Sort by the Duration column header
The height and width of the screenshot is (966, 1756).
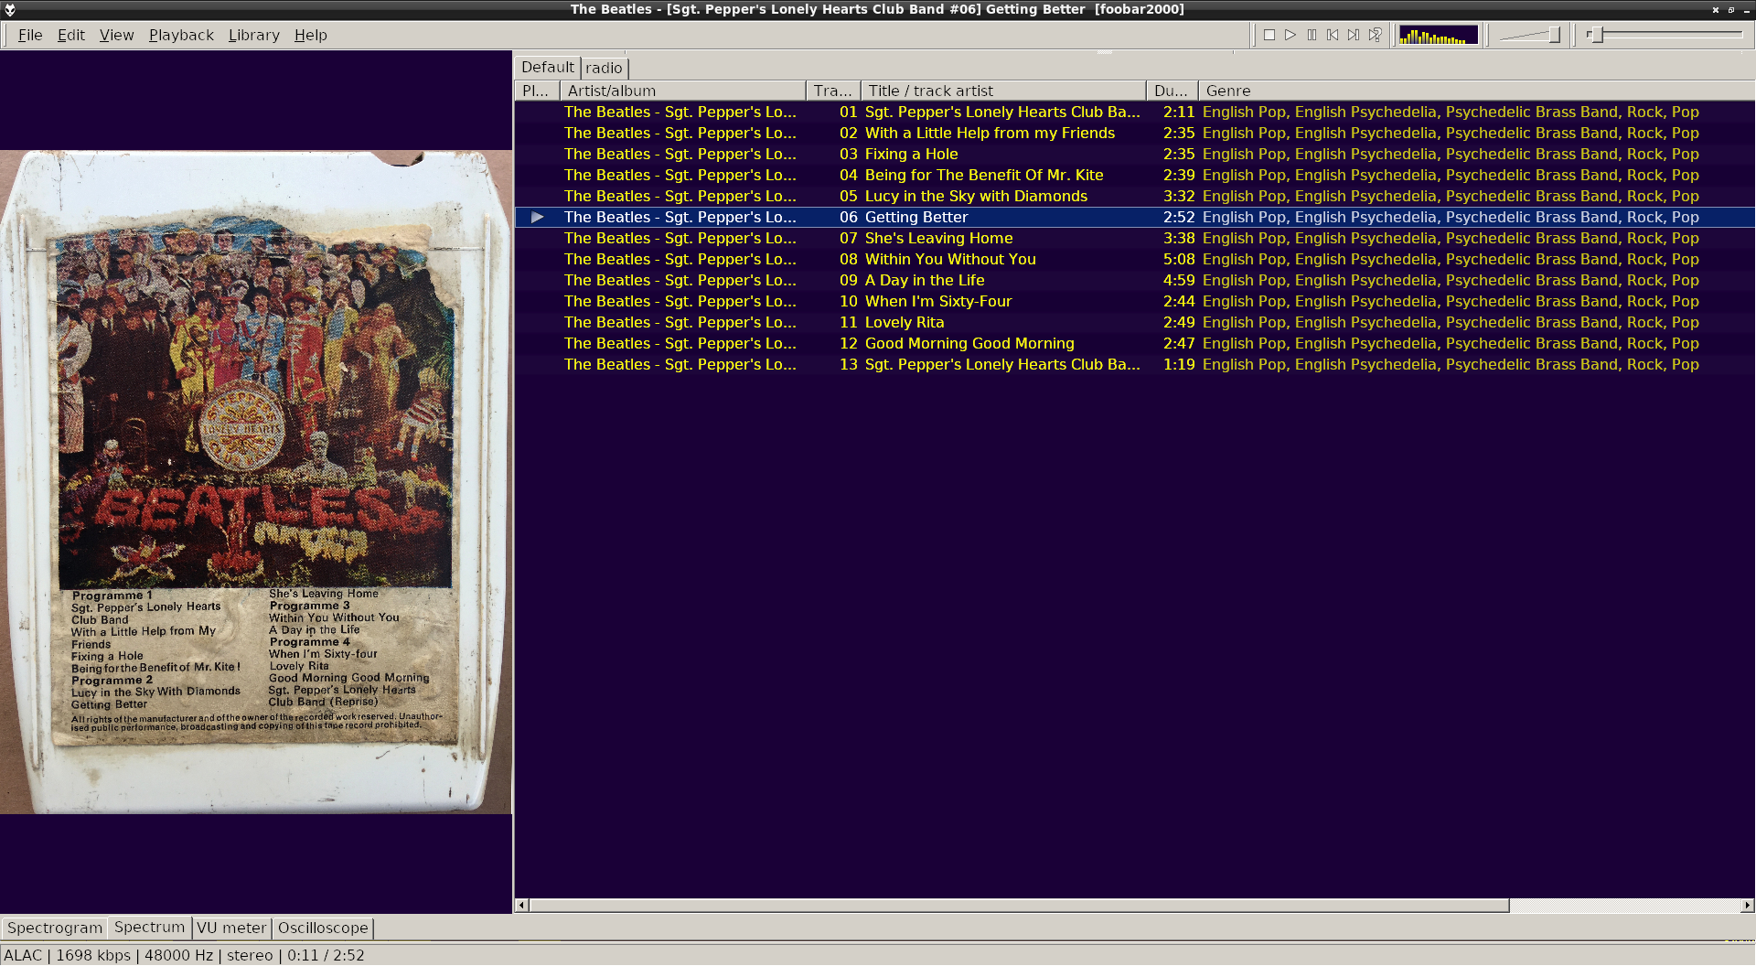tap(1172, 91)
